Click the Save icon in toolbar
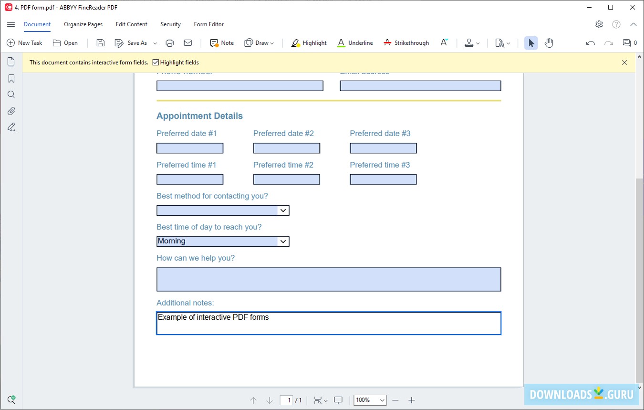Viewport: 644px width, 410px height. tap(100, 43)
